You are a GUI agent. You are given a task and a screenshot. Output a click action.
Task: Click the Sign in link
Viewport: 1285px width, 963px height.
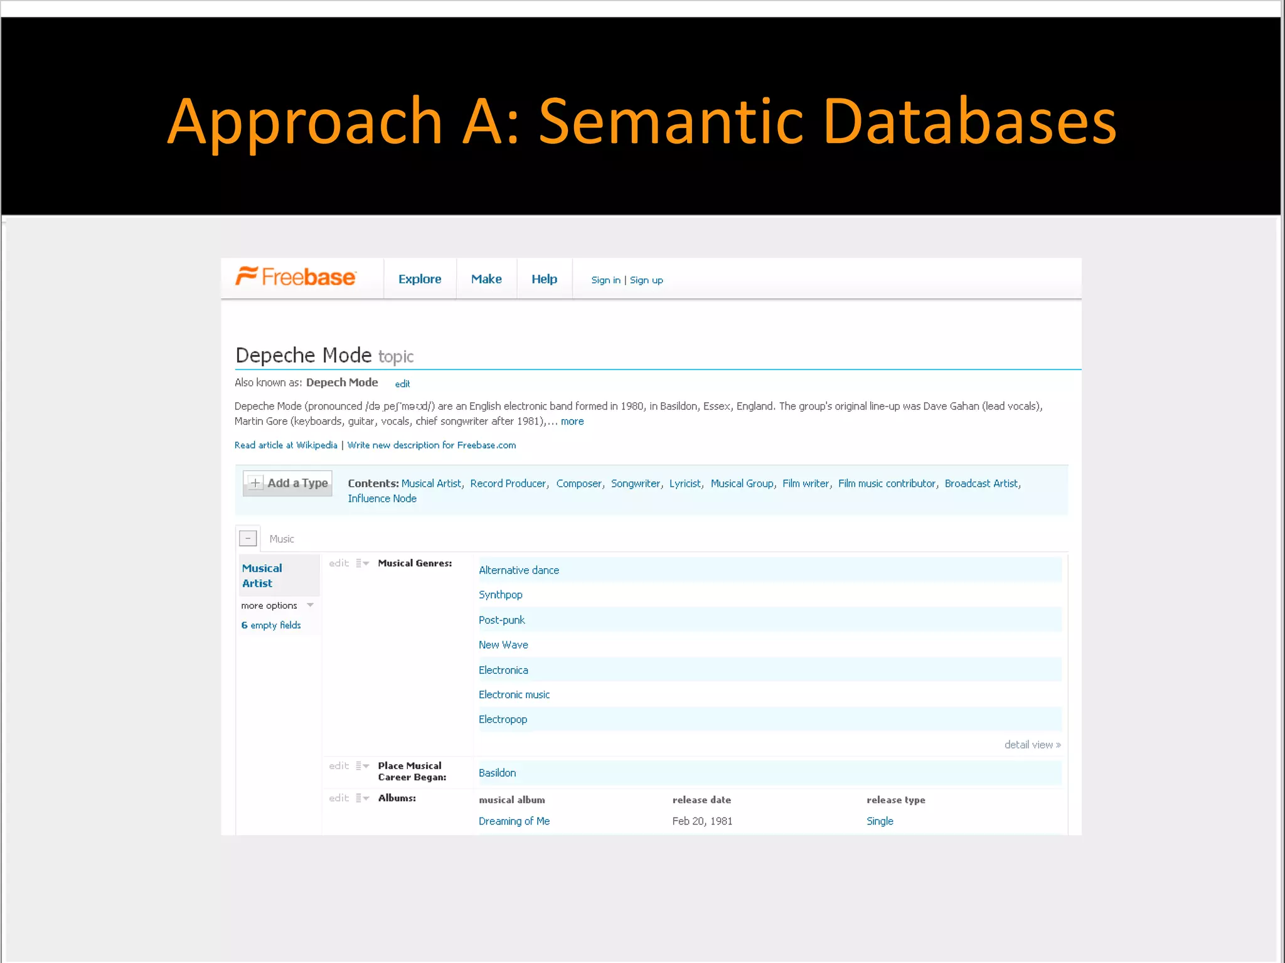click(605, 280)
